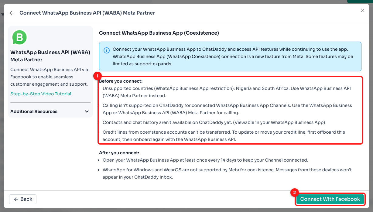
Task: Click the blue info banner text about Coexistence
Action: point(233,56)
